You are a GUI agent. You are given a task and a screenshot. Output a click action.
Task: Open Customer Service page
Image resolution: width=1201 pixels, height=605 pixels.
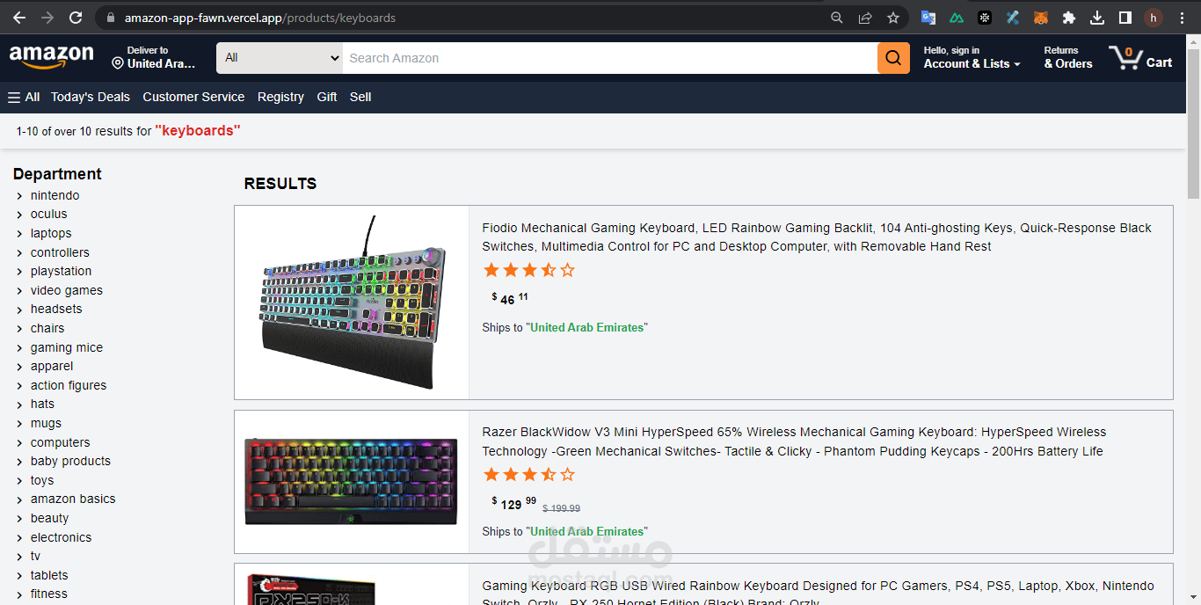click(x=193, y=97)
